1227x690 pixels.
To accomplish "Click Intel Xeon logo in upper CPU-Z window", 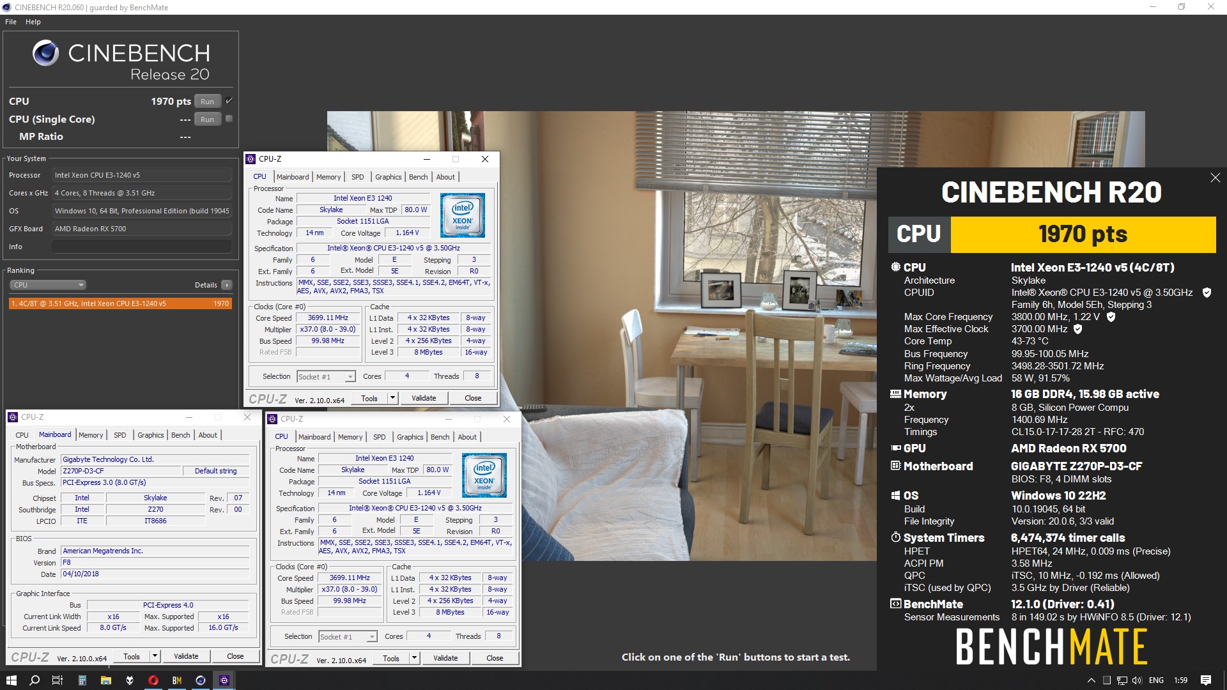I will pyautogui.click(x=463, y=215).
